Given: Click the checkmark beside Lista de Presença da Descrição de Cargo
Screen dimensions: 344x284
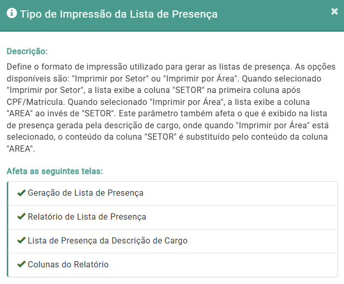Looking at the screenshot, I should pos(21,241).
